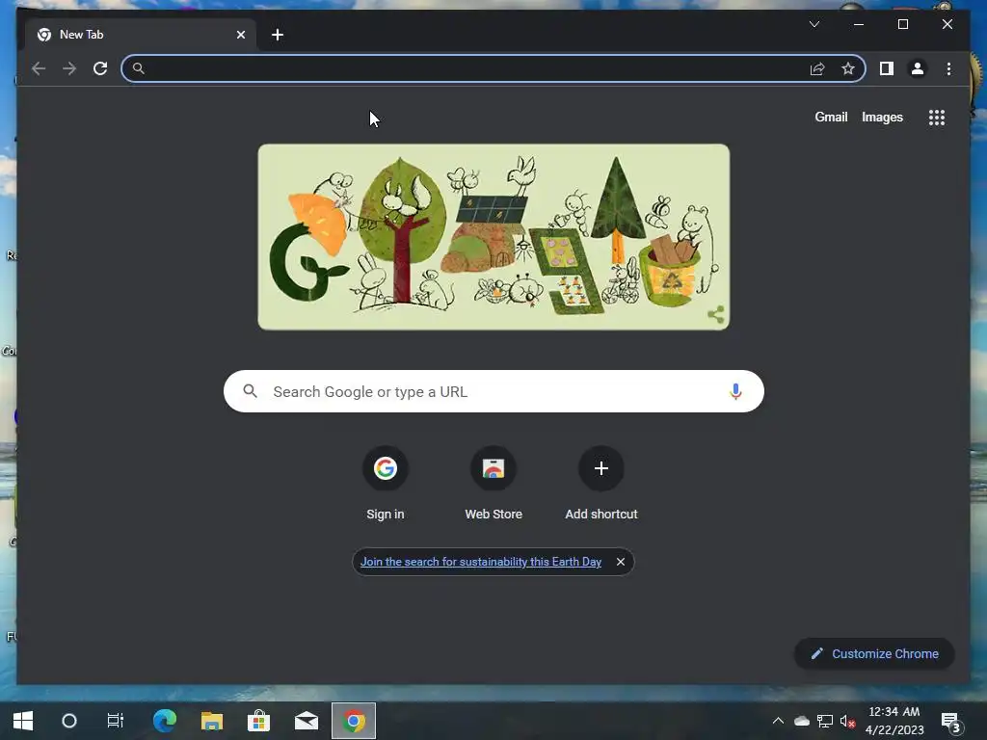Open Cortana search circle on taskbar
The width and height of the screenshot is (987, 740).
point(69,721)
